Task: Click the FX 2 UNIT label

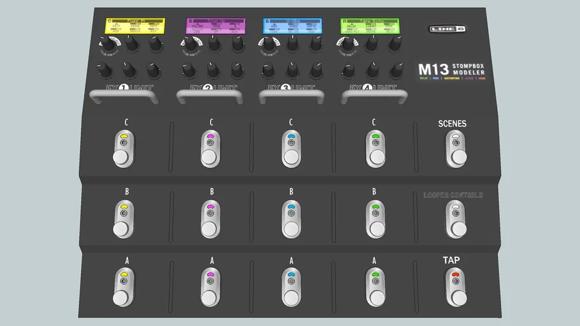Action: coord(214,88)
